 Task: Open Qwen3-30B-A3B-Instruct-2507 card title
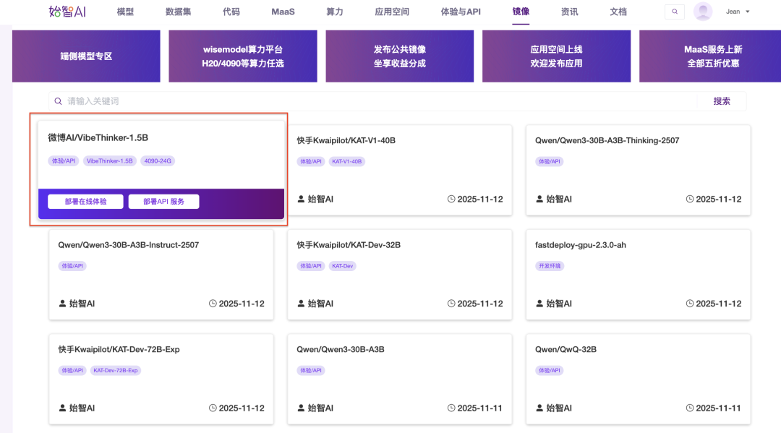pos(129,245)
